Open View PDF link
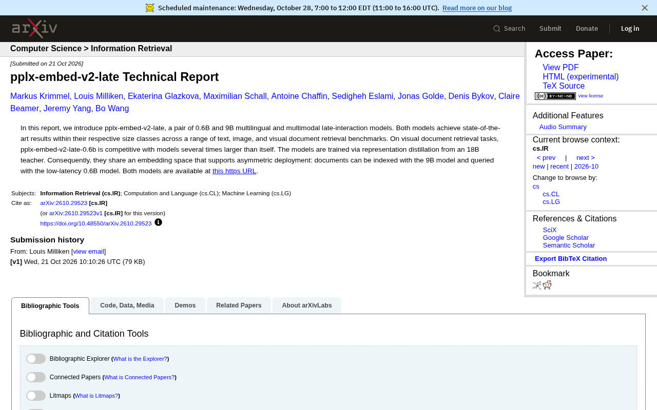 [x=561, y=68]
